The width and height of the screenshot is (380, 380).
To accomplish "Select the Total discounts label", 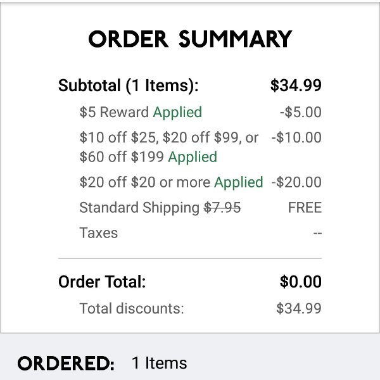I will pos(132,308).
